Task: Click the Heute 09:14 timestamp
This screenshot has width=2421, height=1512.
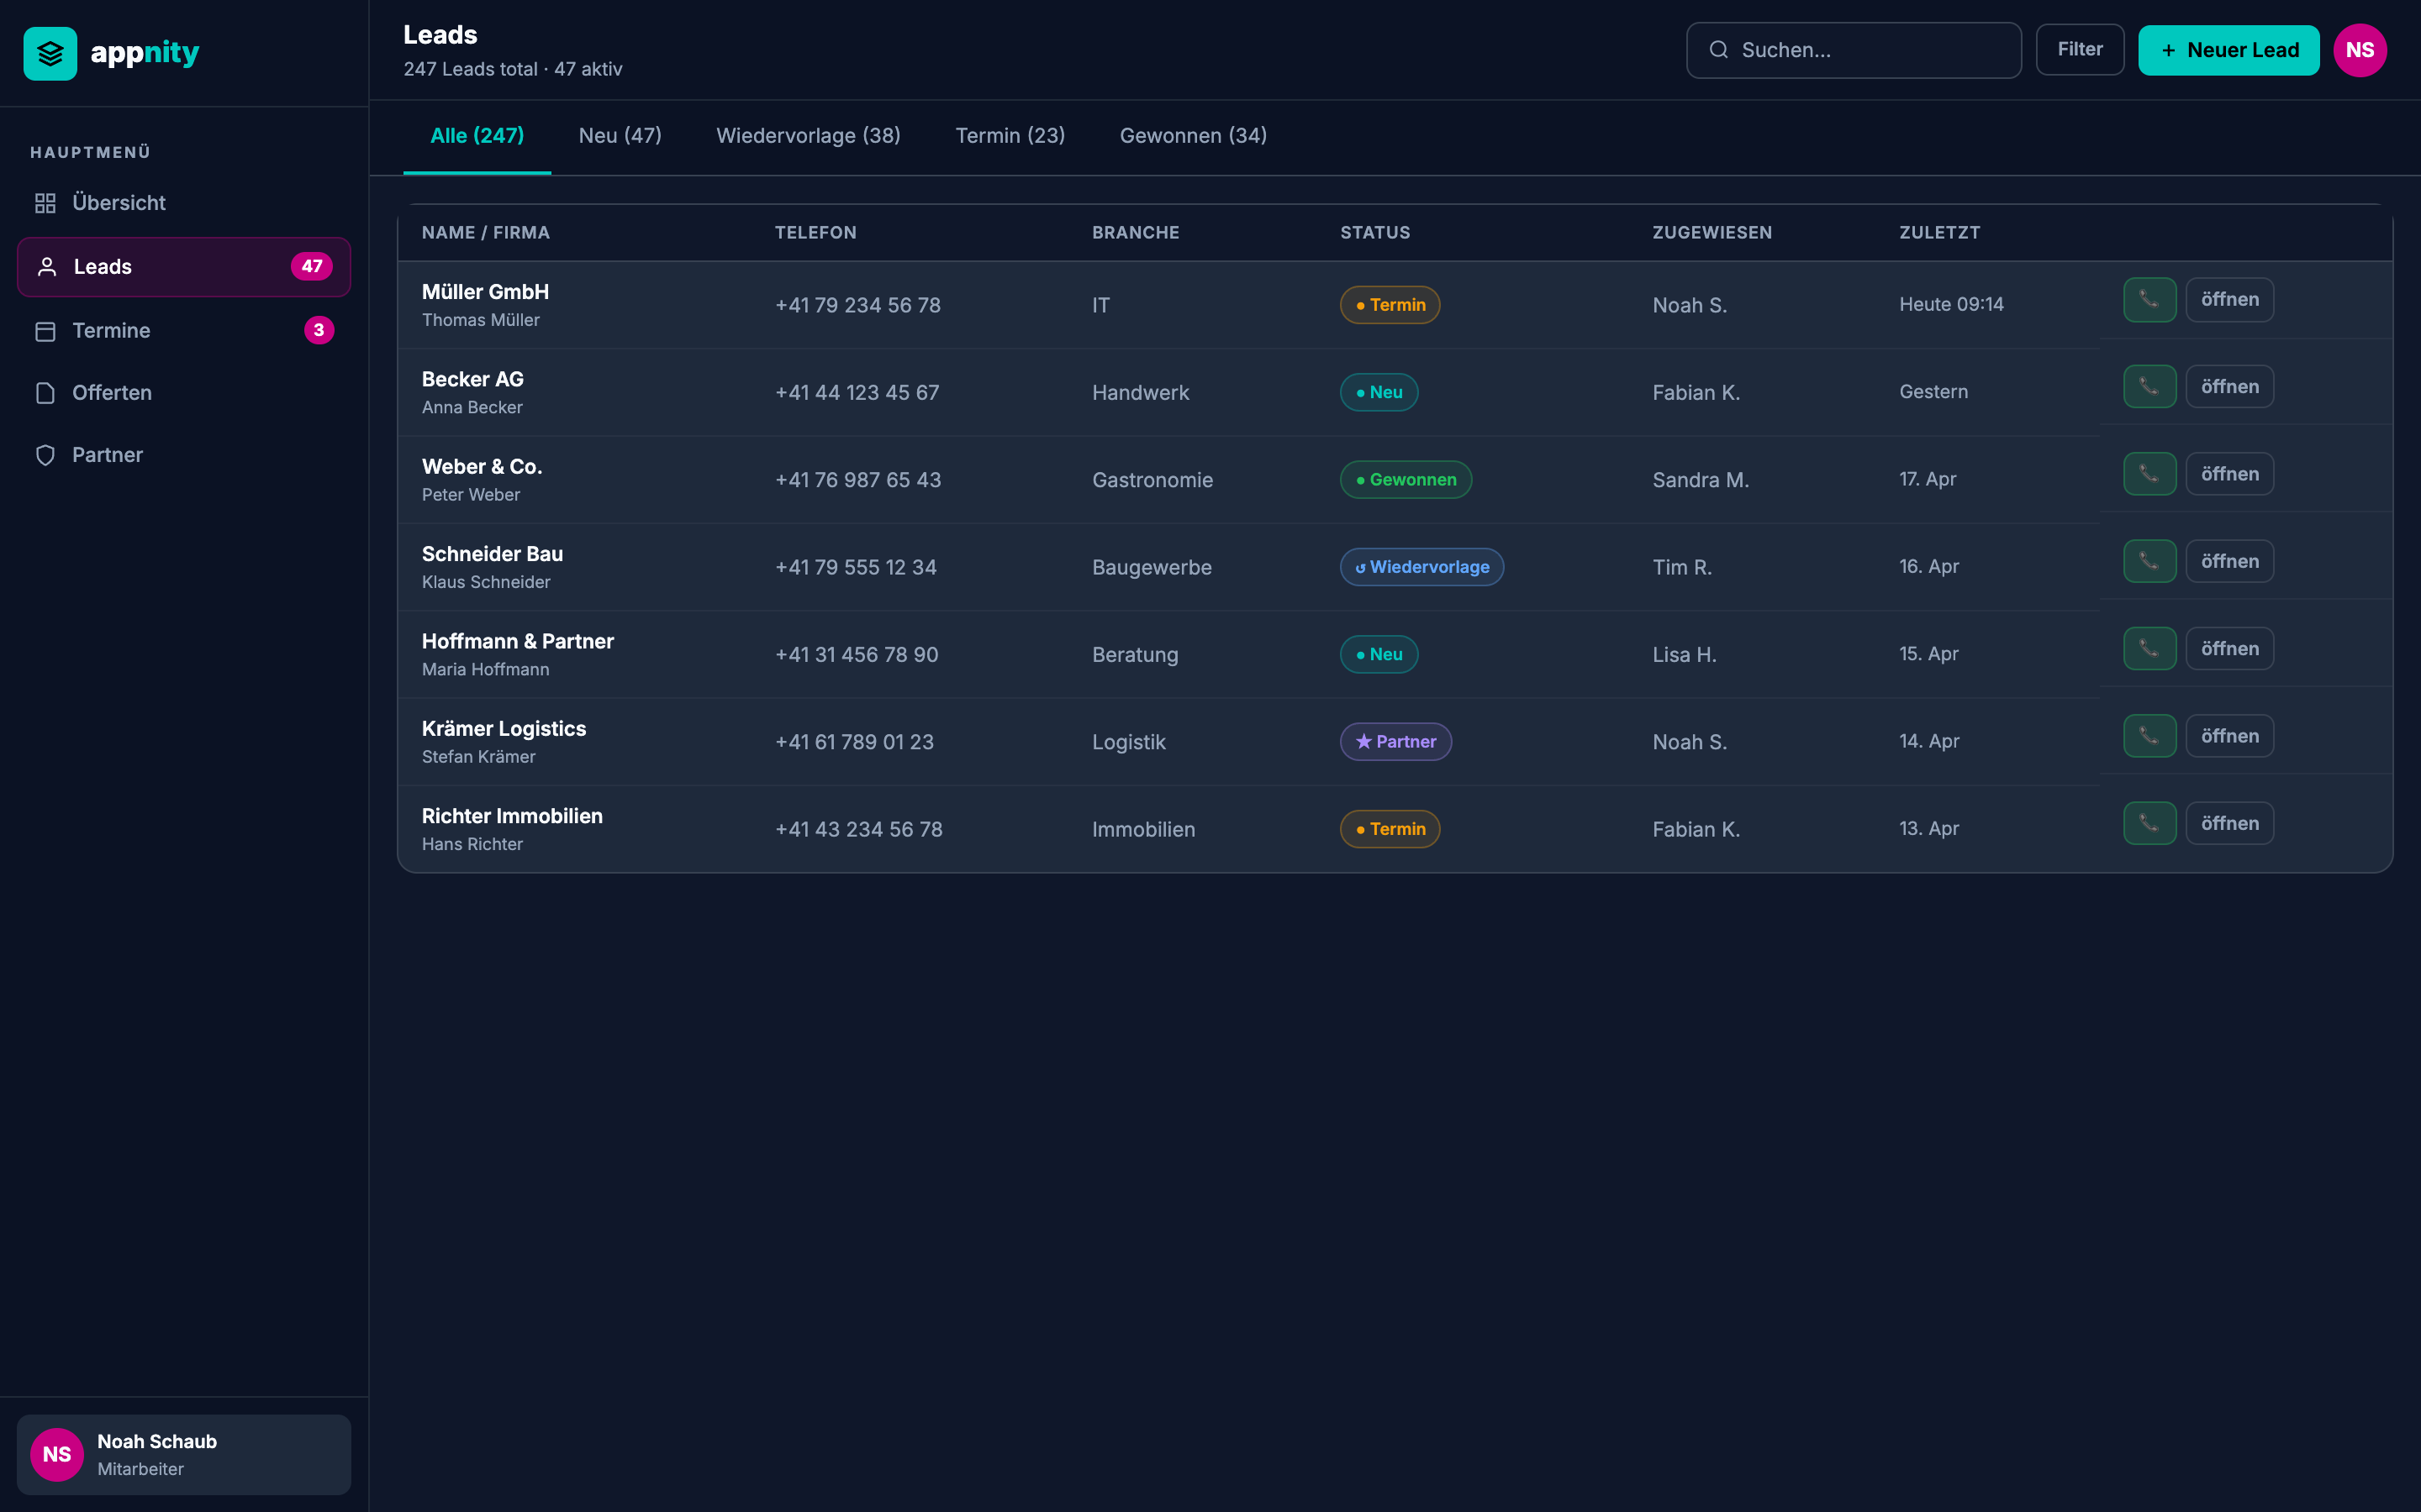Action: (x=1951, y=304)
